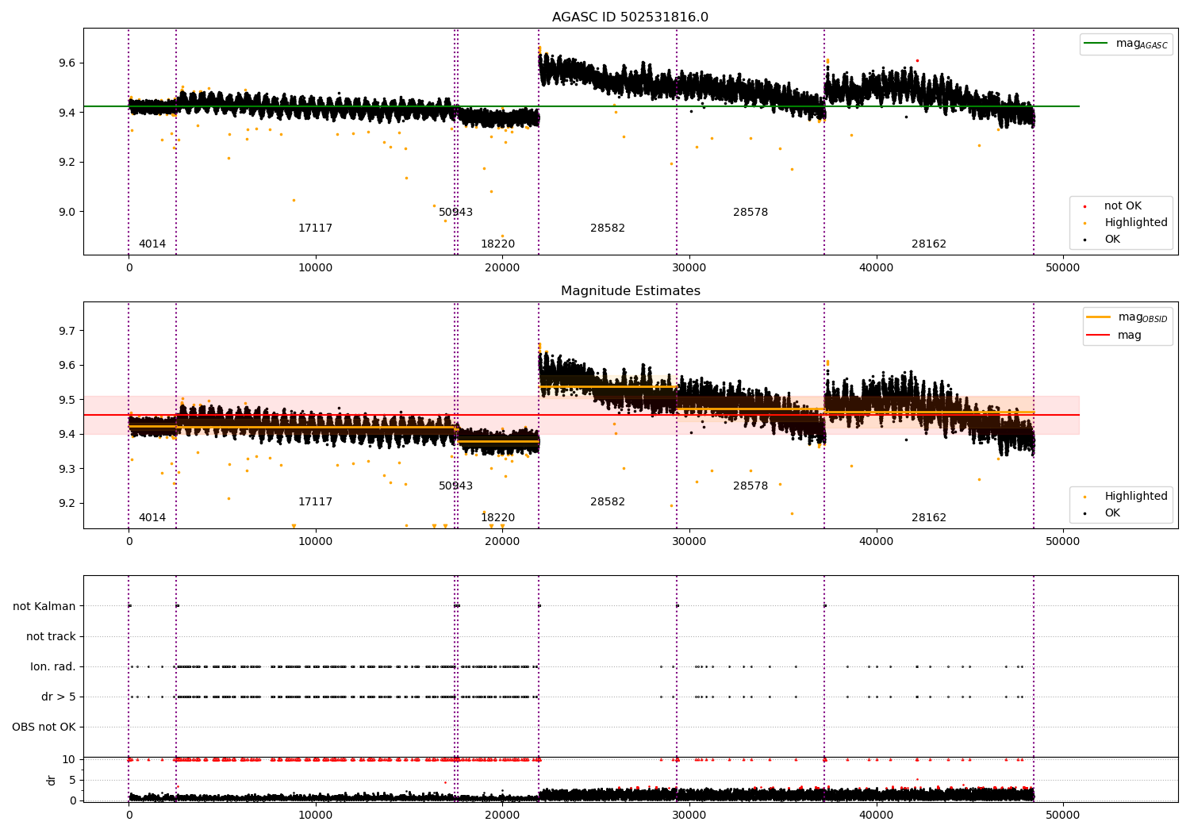Click y-tick 9.0 on top plot

click(66, 213)
